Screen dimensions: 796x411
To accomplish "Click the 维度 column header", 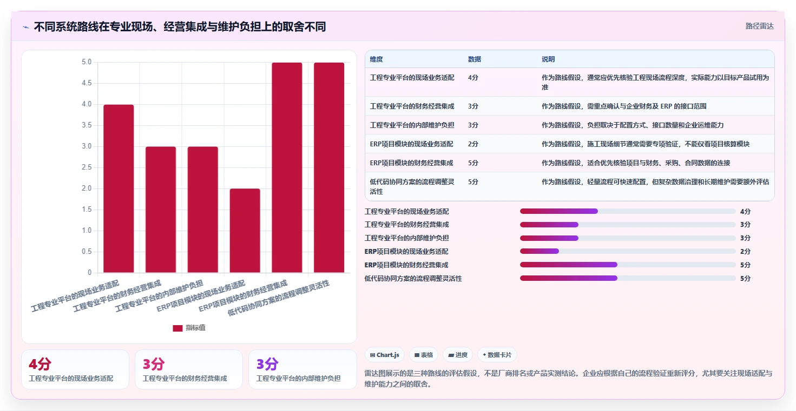I will pos(376,59).
